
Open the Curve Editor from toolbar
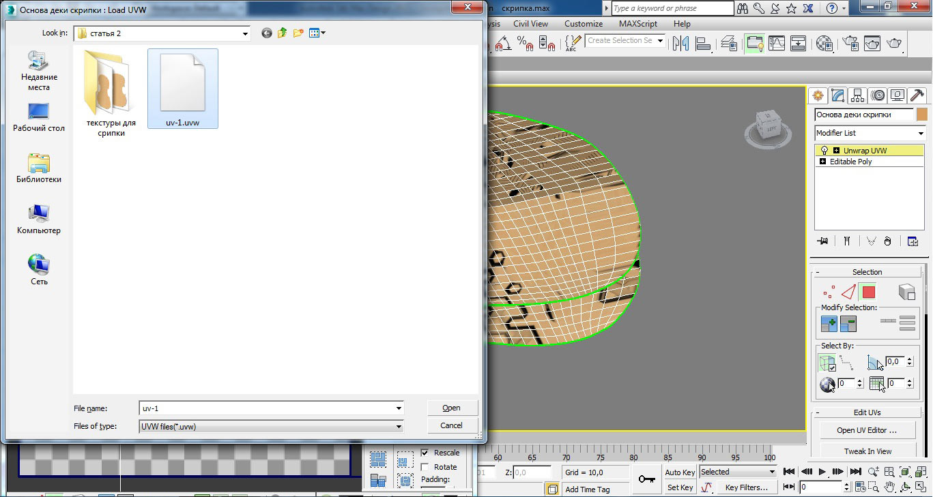[x=777, y=43]
